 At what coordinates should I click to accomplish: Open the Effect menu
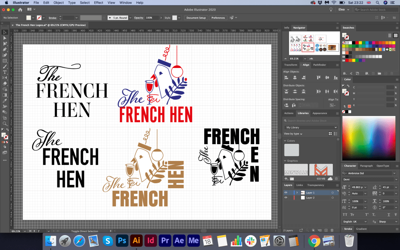click(98, 3)
